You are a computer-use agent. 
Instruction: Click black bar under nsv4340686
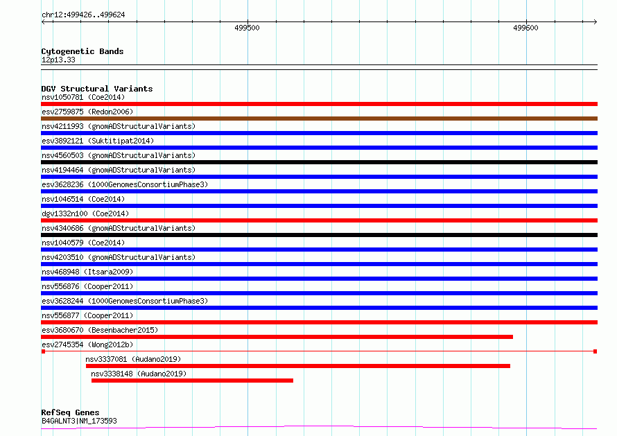click(319, 235)
